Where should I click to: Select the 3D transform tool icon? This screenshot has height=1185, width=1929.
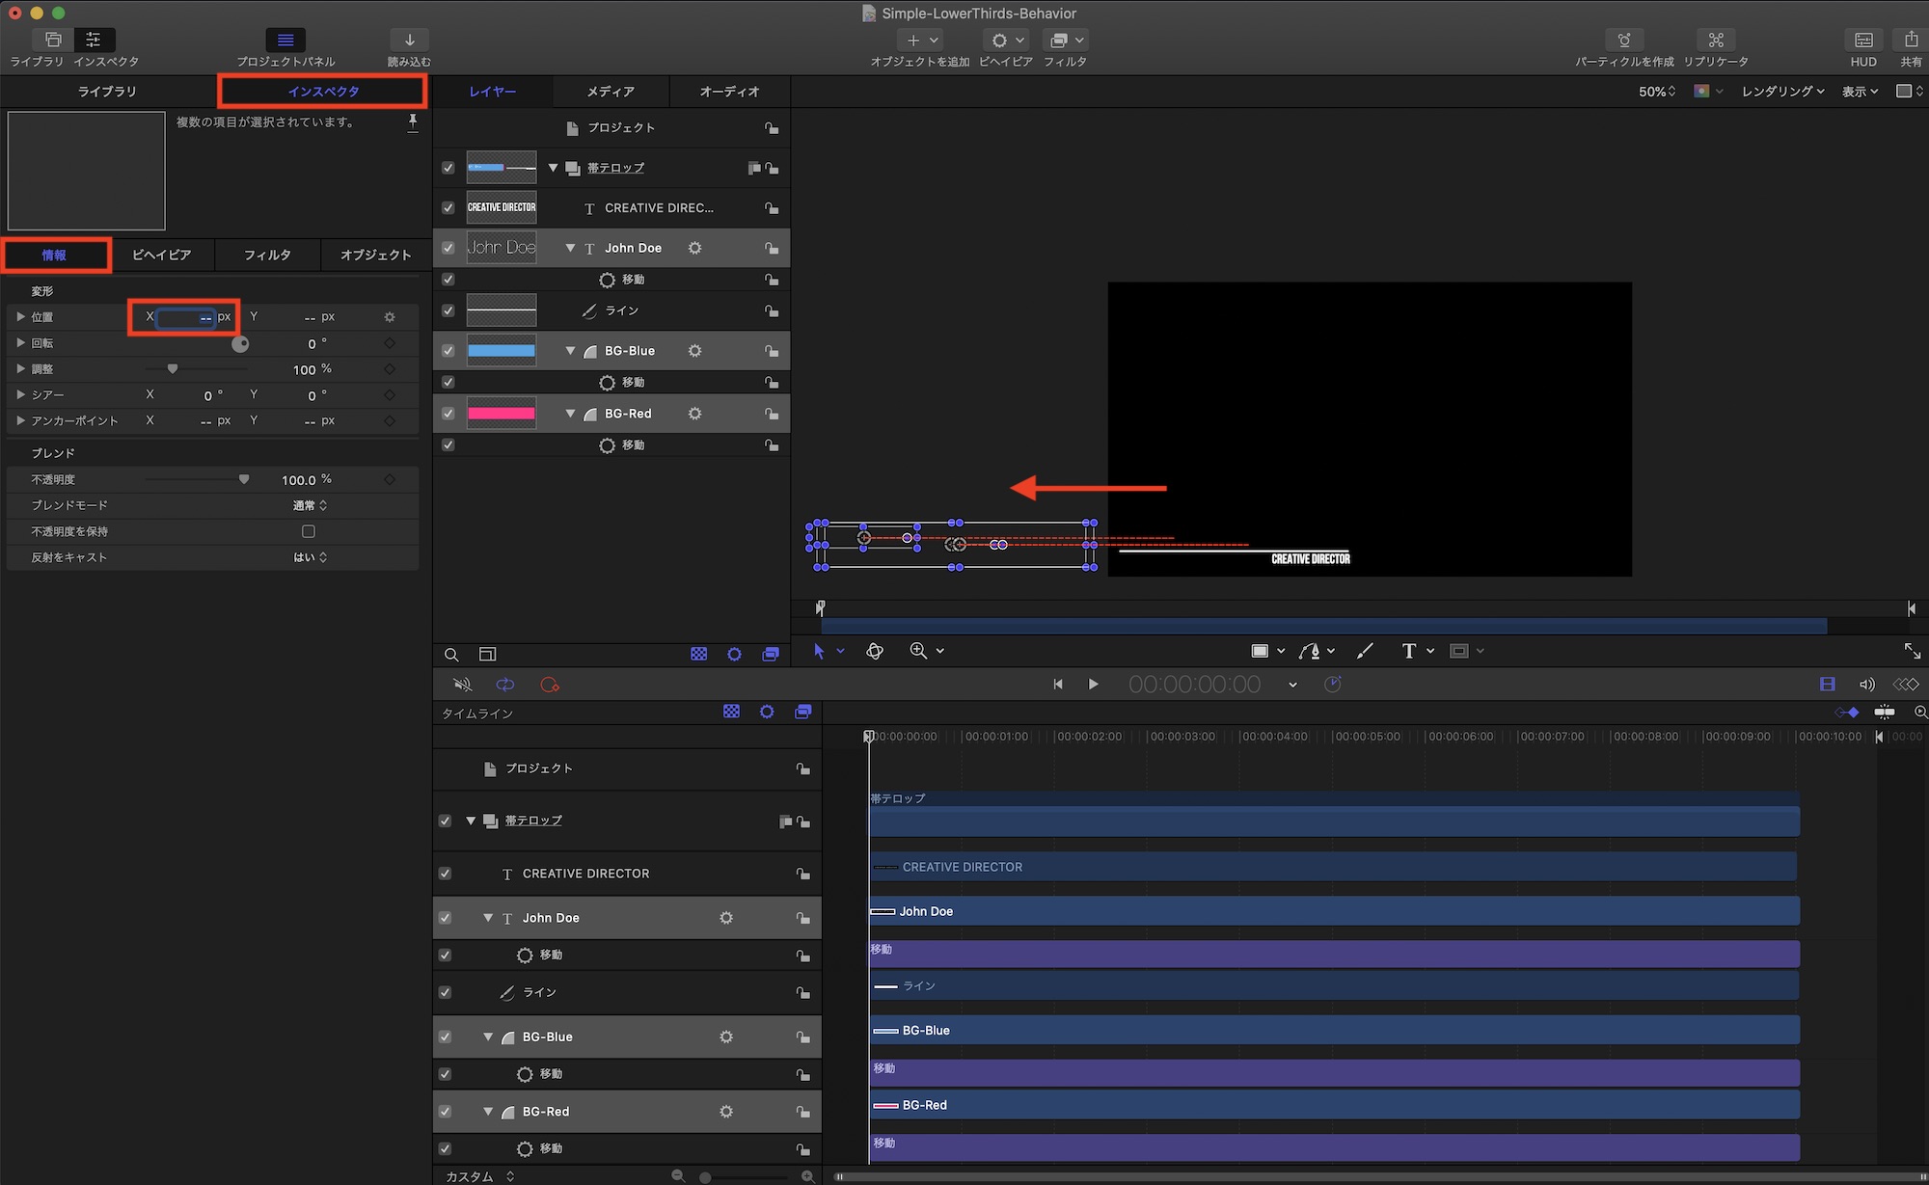pyautogui.click(x=875, y=652)
